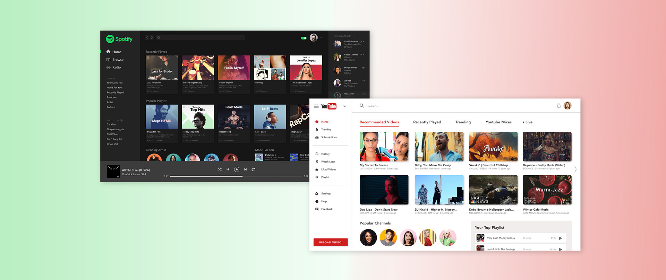The width and height of the screenshot is (666, 280).
Task: Go to Home in the Spotify sidebar
Action: click(114, 52)
